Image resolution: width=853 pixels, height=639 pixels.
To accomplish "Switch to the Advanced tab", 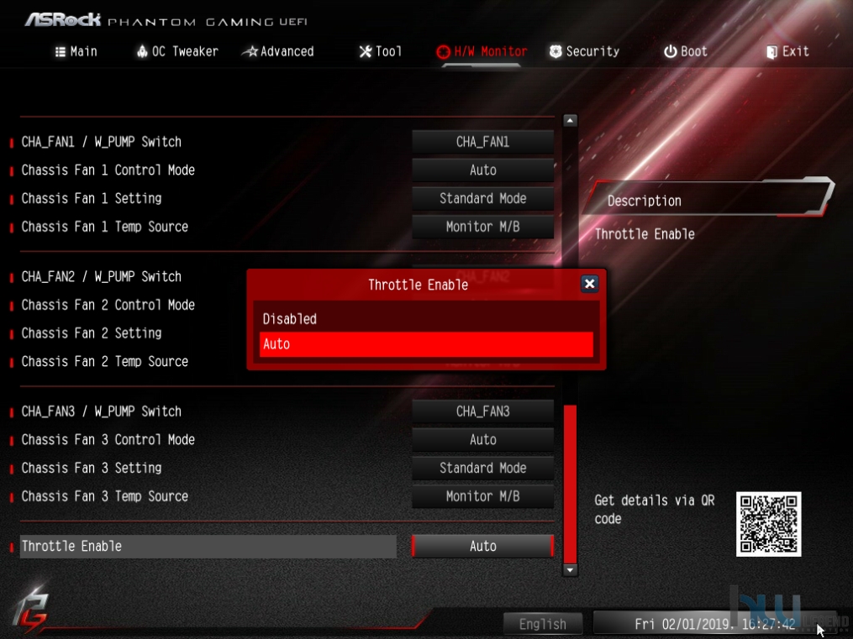I will (278, 51).
